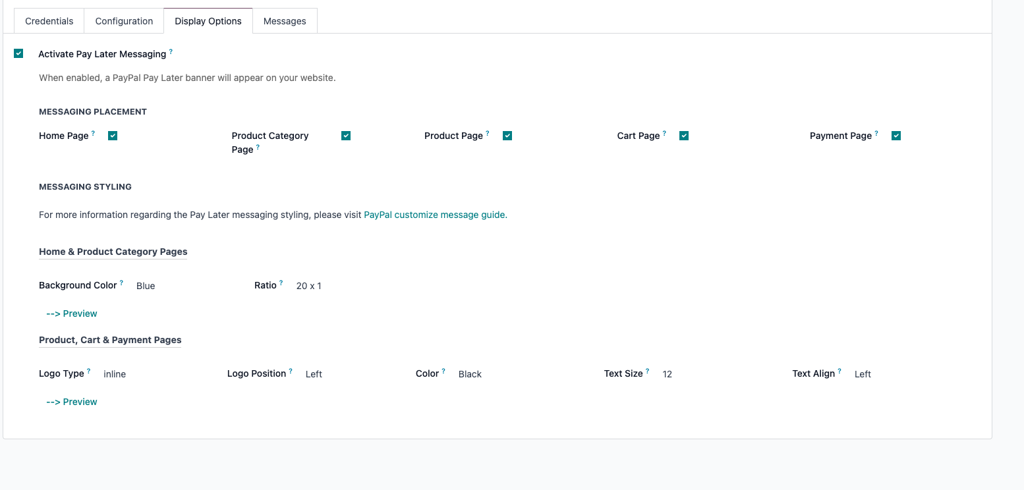Click help icon beside Logo Position
1024x490 pixels.
tap(291, 371)
